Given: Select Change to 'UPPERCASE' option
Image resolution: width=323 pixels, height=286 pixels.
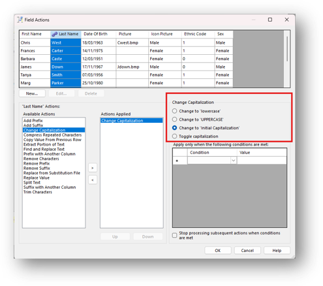Looking at the screenshot, I should point(175,119).
